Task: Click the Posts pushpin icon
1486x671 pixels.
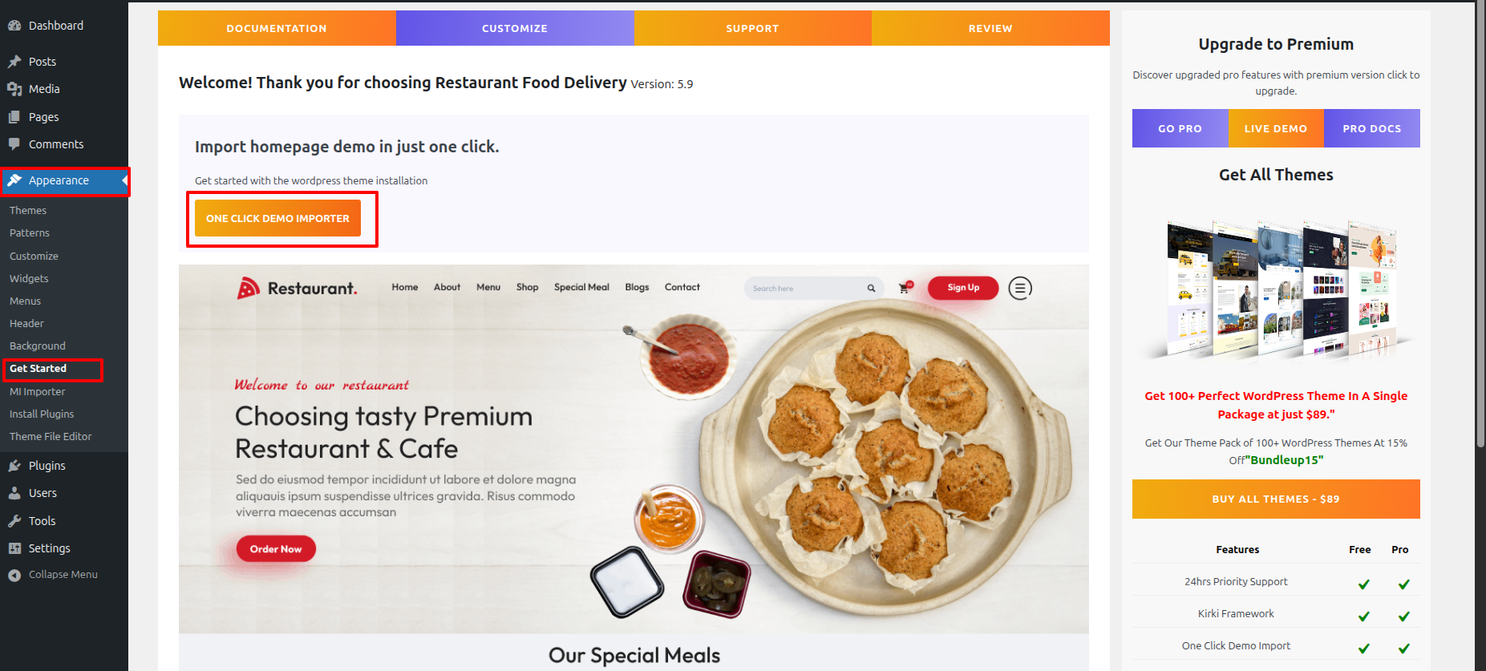Action: click(x=14, y=62)
